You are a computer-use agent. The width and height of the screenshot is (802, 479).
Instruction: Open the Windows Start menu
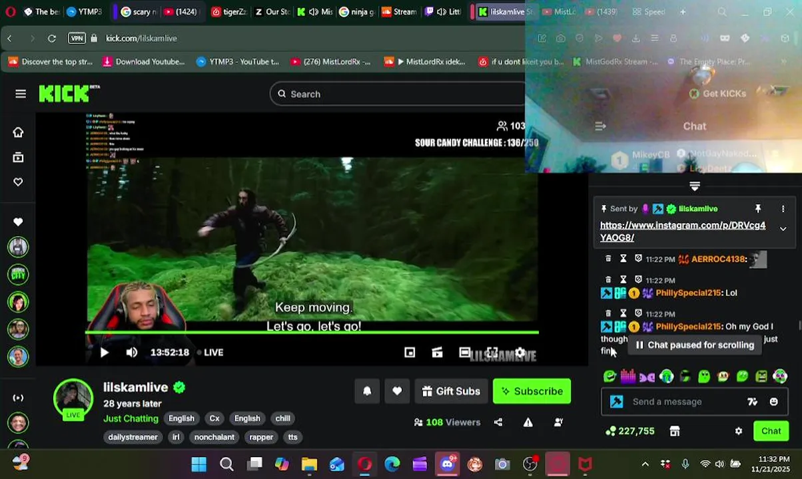pos(199,464)
